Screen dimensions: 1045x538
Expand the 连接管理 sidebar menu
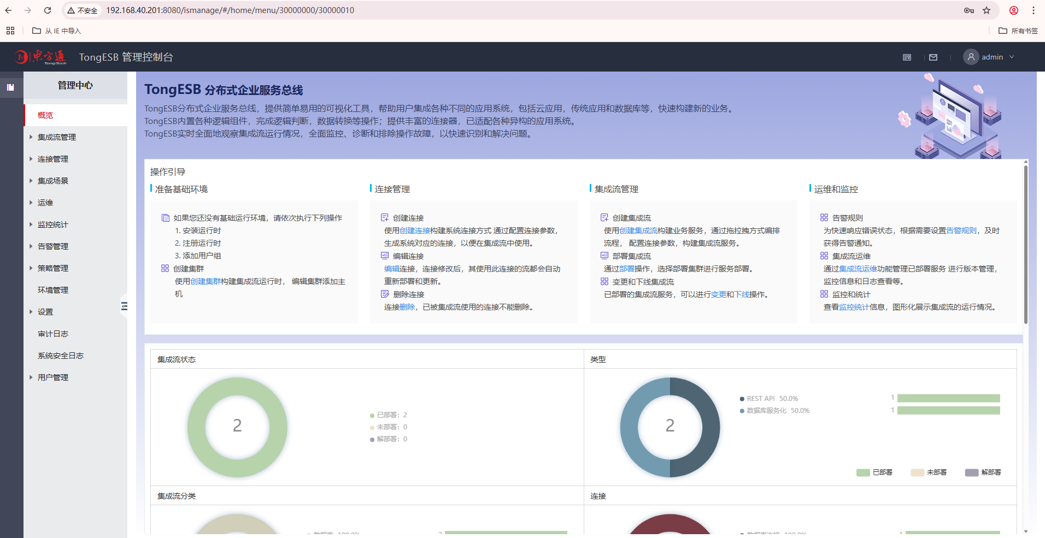(x=75, y=159)
